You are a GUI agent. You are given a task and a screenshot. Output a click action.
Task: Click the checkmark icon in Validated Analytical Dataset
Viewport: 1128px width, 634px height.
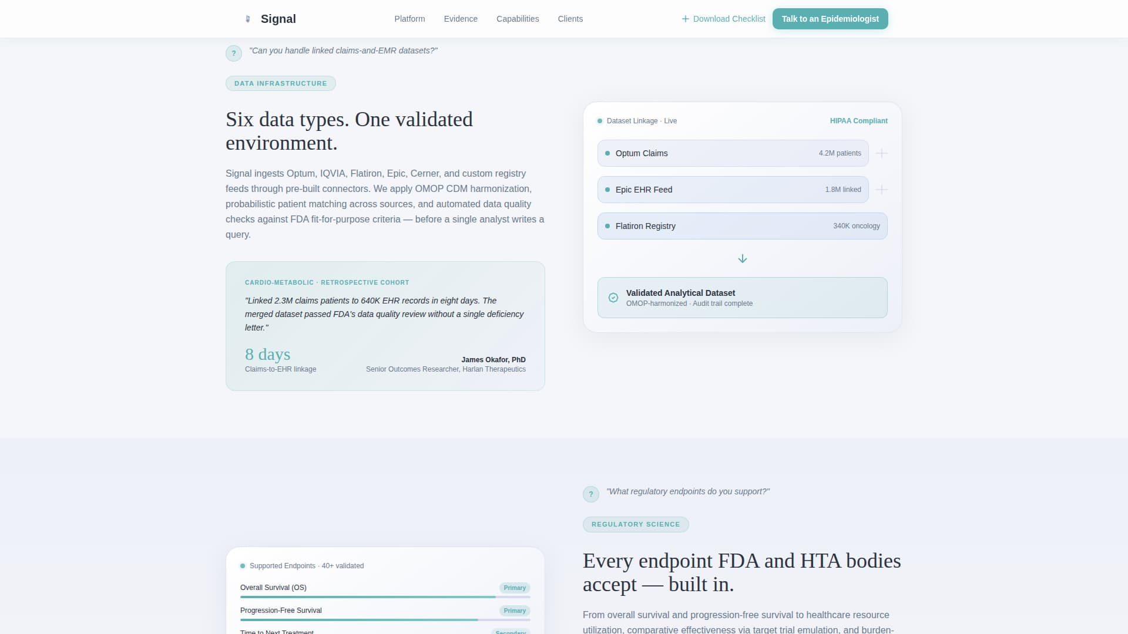pos(613,298)
